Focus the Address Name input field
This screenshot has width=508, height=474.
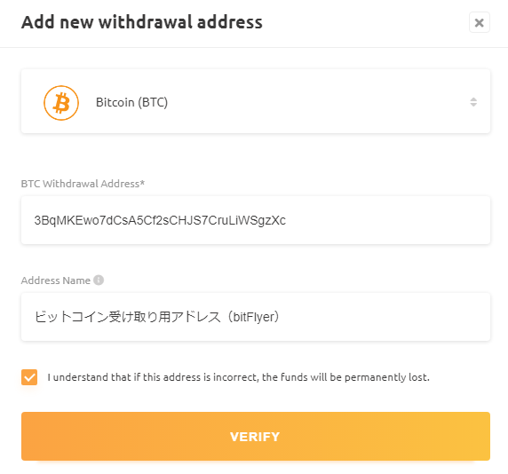pyautogui.click(x=256, y=317)
